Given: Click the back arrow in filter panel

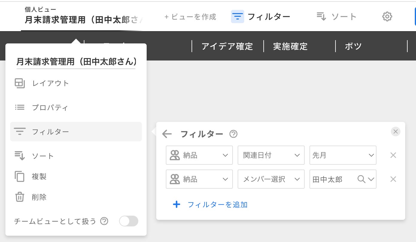Looking at the screenshot, I should click(x=167, y=134).
